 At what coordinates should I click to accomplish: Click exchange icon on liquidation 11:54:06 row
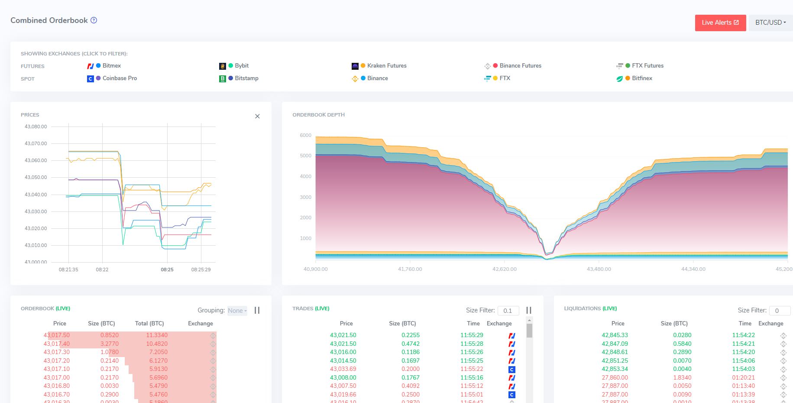pos(783,361)
